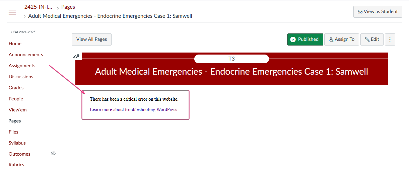Open the Assign To dialog
This screenshot has width=409, height=172.
[342, 39]
